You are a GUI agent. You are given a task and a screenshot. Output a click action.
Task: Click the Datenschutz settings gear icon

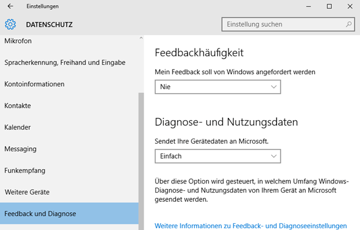point(10,24)
